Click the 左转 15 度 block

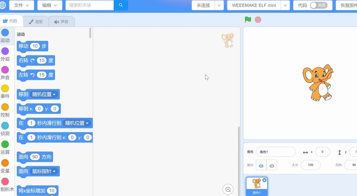36,75
